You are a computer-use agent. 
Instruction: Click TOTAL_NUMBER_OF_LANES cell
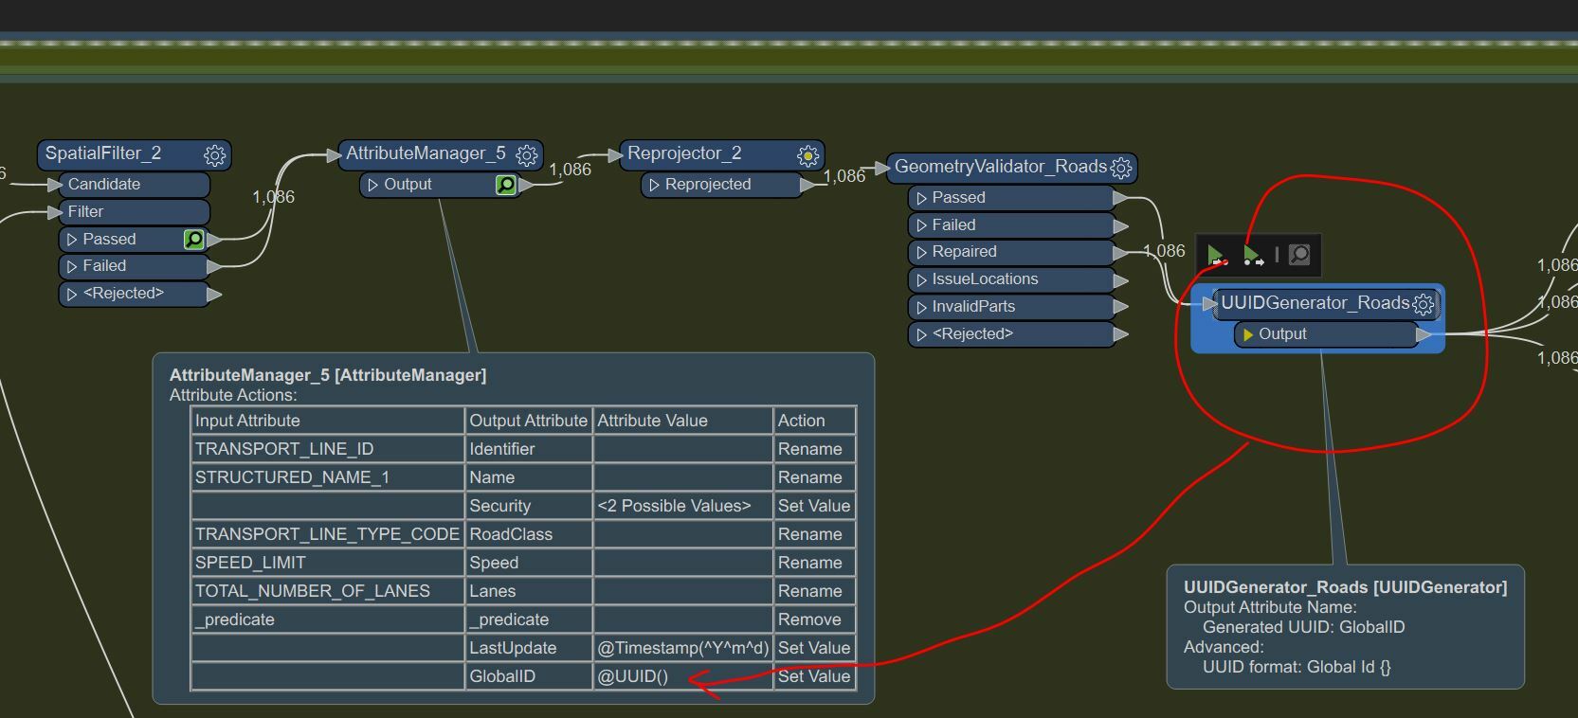(x=328, y=591)
